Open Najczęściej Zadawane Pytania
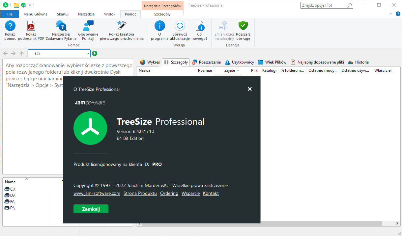Image resolution: width=402 pixels, height=236 pixels. [61, 26]
